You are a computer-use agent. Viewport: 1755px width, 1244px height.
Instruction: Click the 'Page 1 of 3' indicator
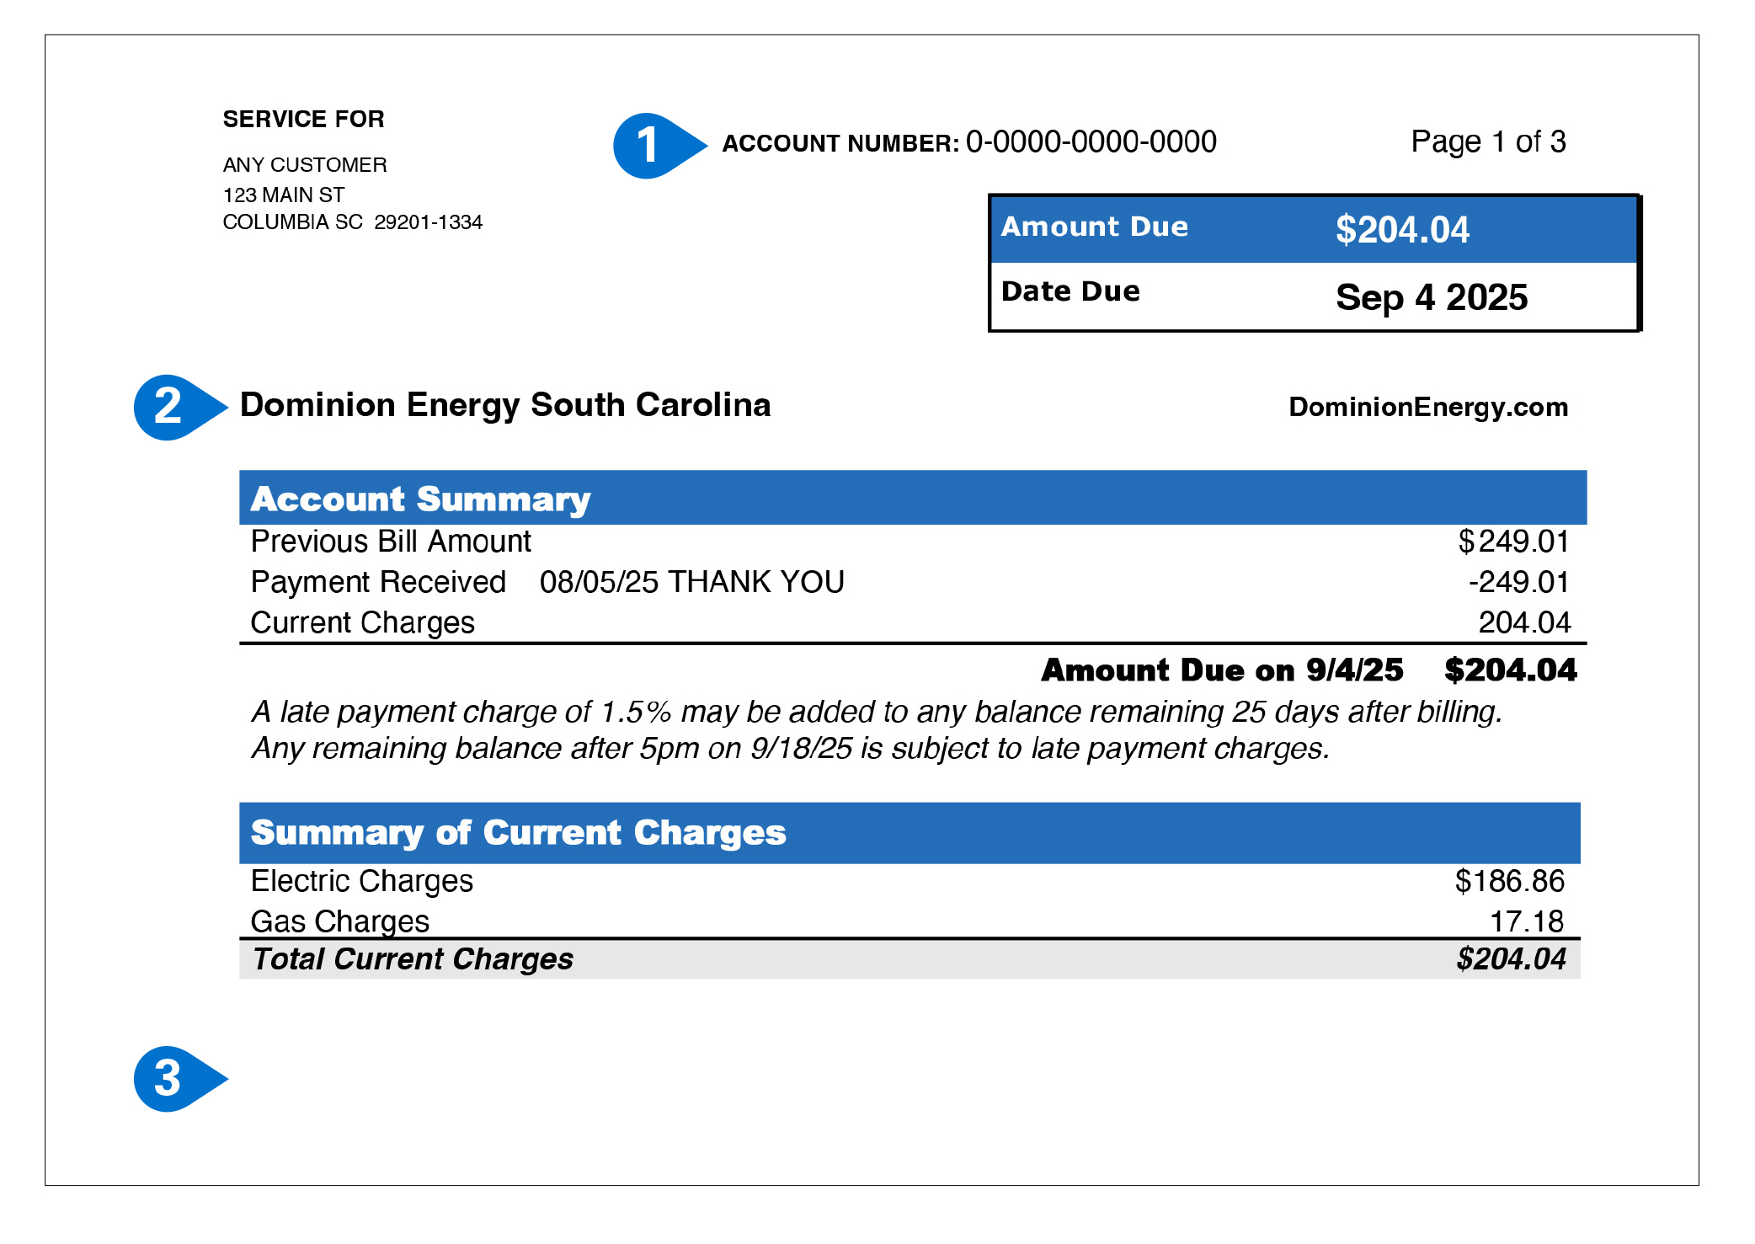pyautogui.click(x=1488, y=141)
